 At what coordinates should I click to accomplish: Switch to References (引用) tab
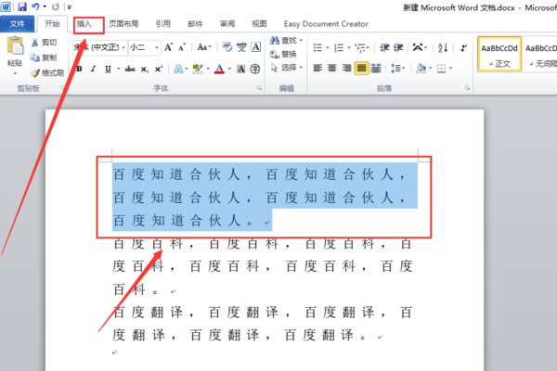click(163, 24)
